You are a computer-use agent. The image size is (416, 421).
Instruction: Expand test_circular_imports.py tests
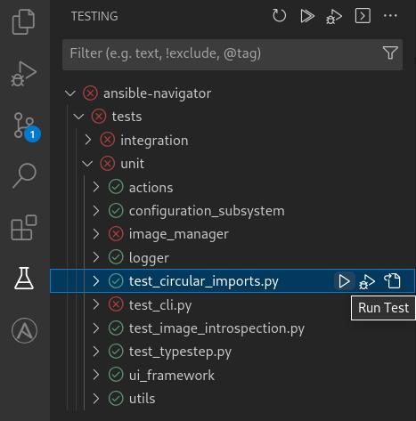click(x=96, y=281)
